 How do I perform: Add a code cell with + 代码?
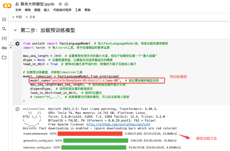(17, 17)
